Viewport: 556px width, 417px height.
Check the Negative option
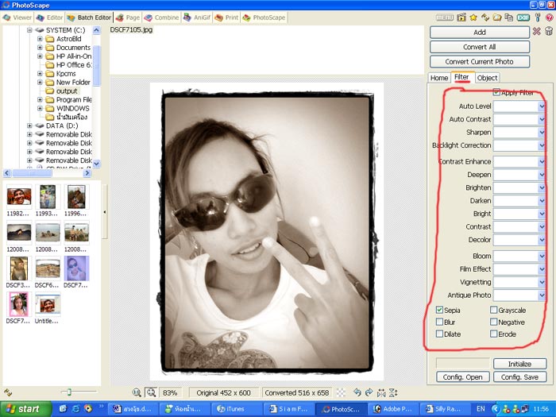click(x=493, y=322)
